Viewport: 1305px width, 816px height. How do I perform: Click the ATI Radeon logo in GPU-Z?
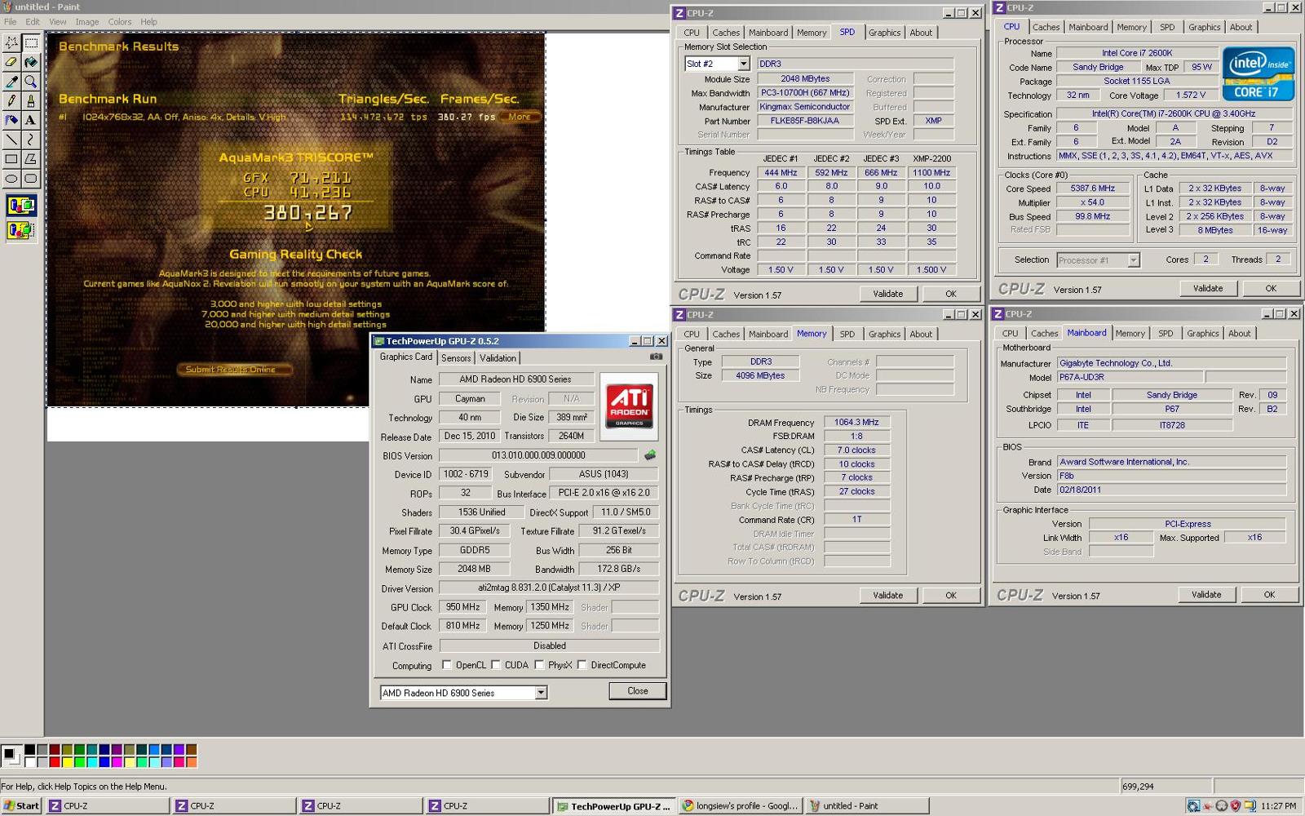(629, 406)
